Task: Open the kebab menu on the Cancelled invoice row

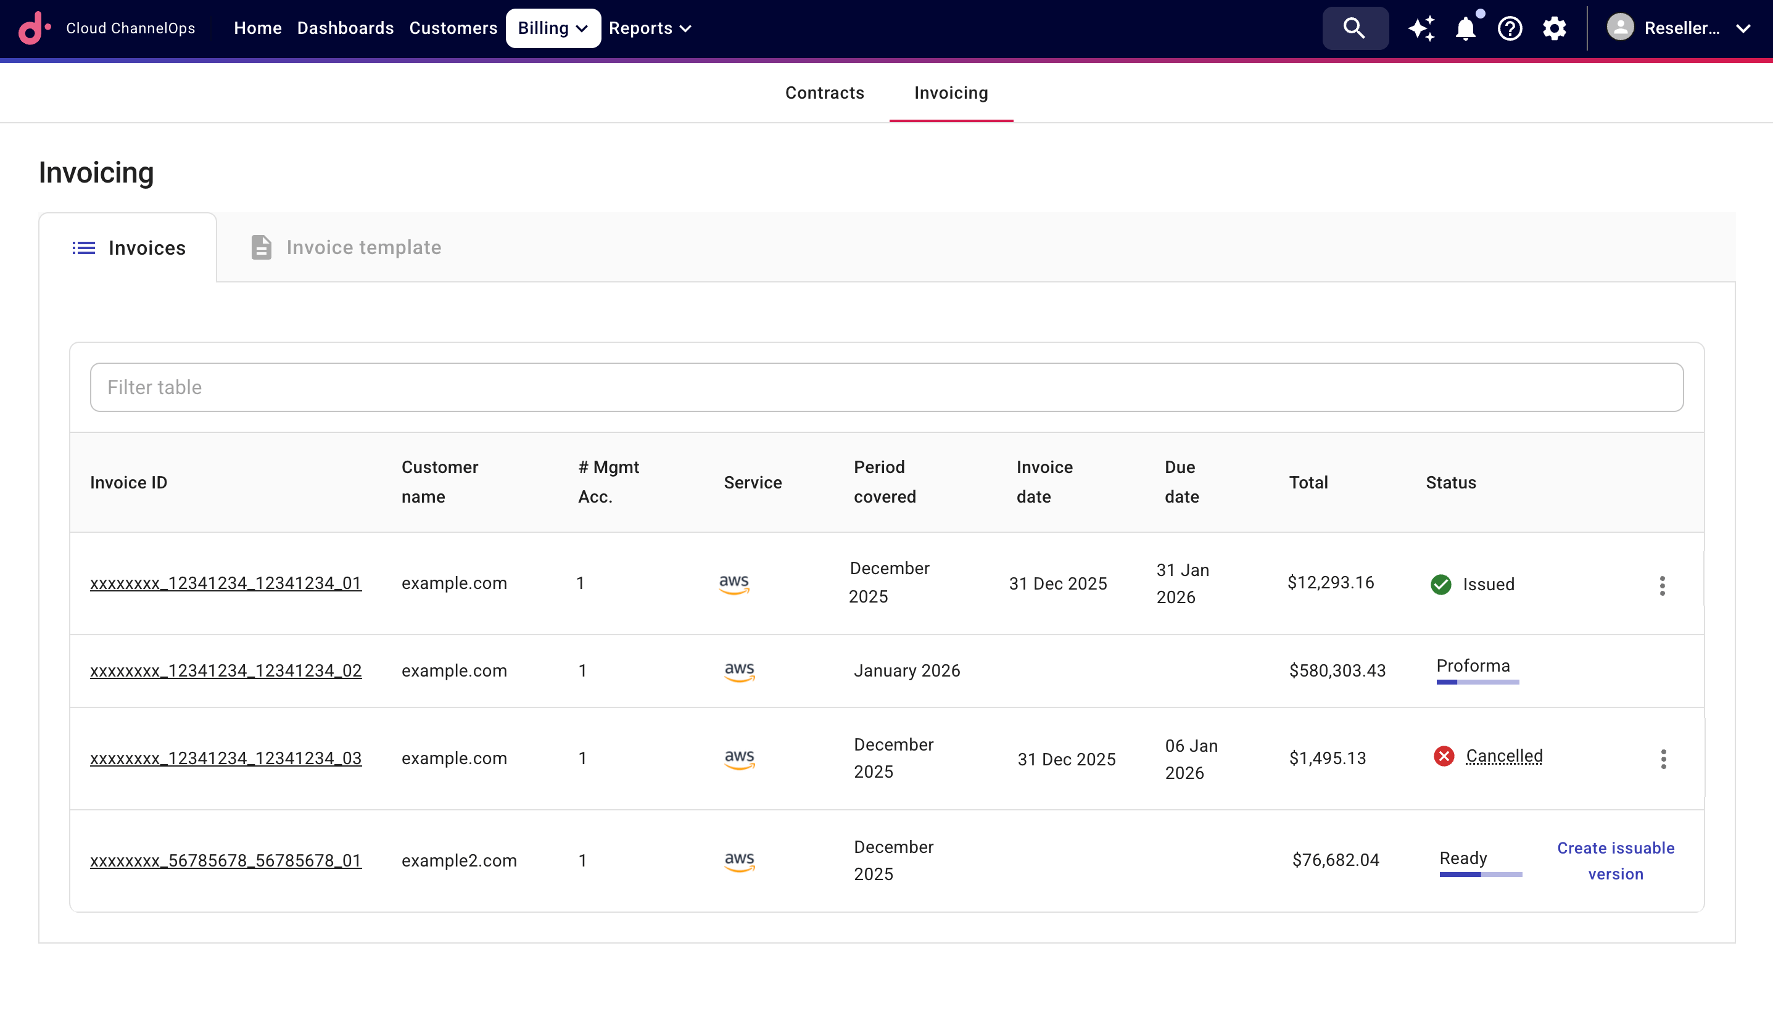Action: coord(1663,759)
